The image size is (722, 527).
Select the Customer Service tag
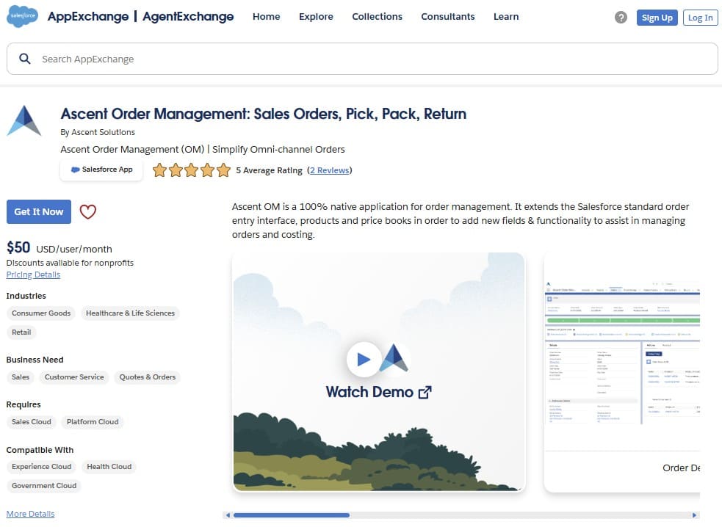coord(74,377)
